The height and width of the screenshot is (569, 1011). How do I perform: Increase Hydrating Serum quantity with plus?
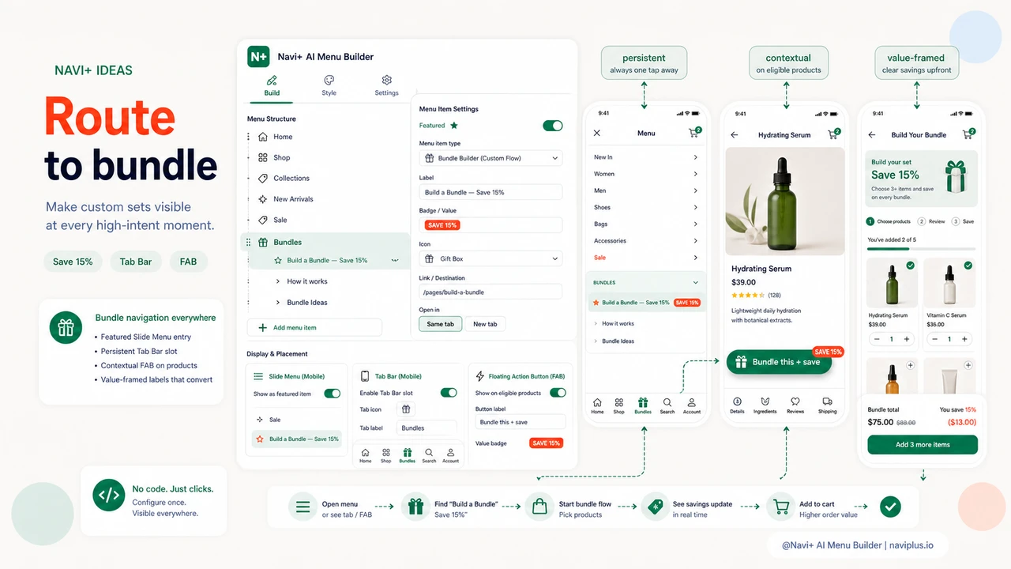click(x=907, y=339)
